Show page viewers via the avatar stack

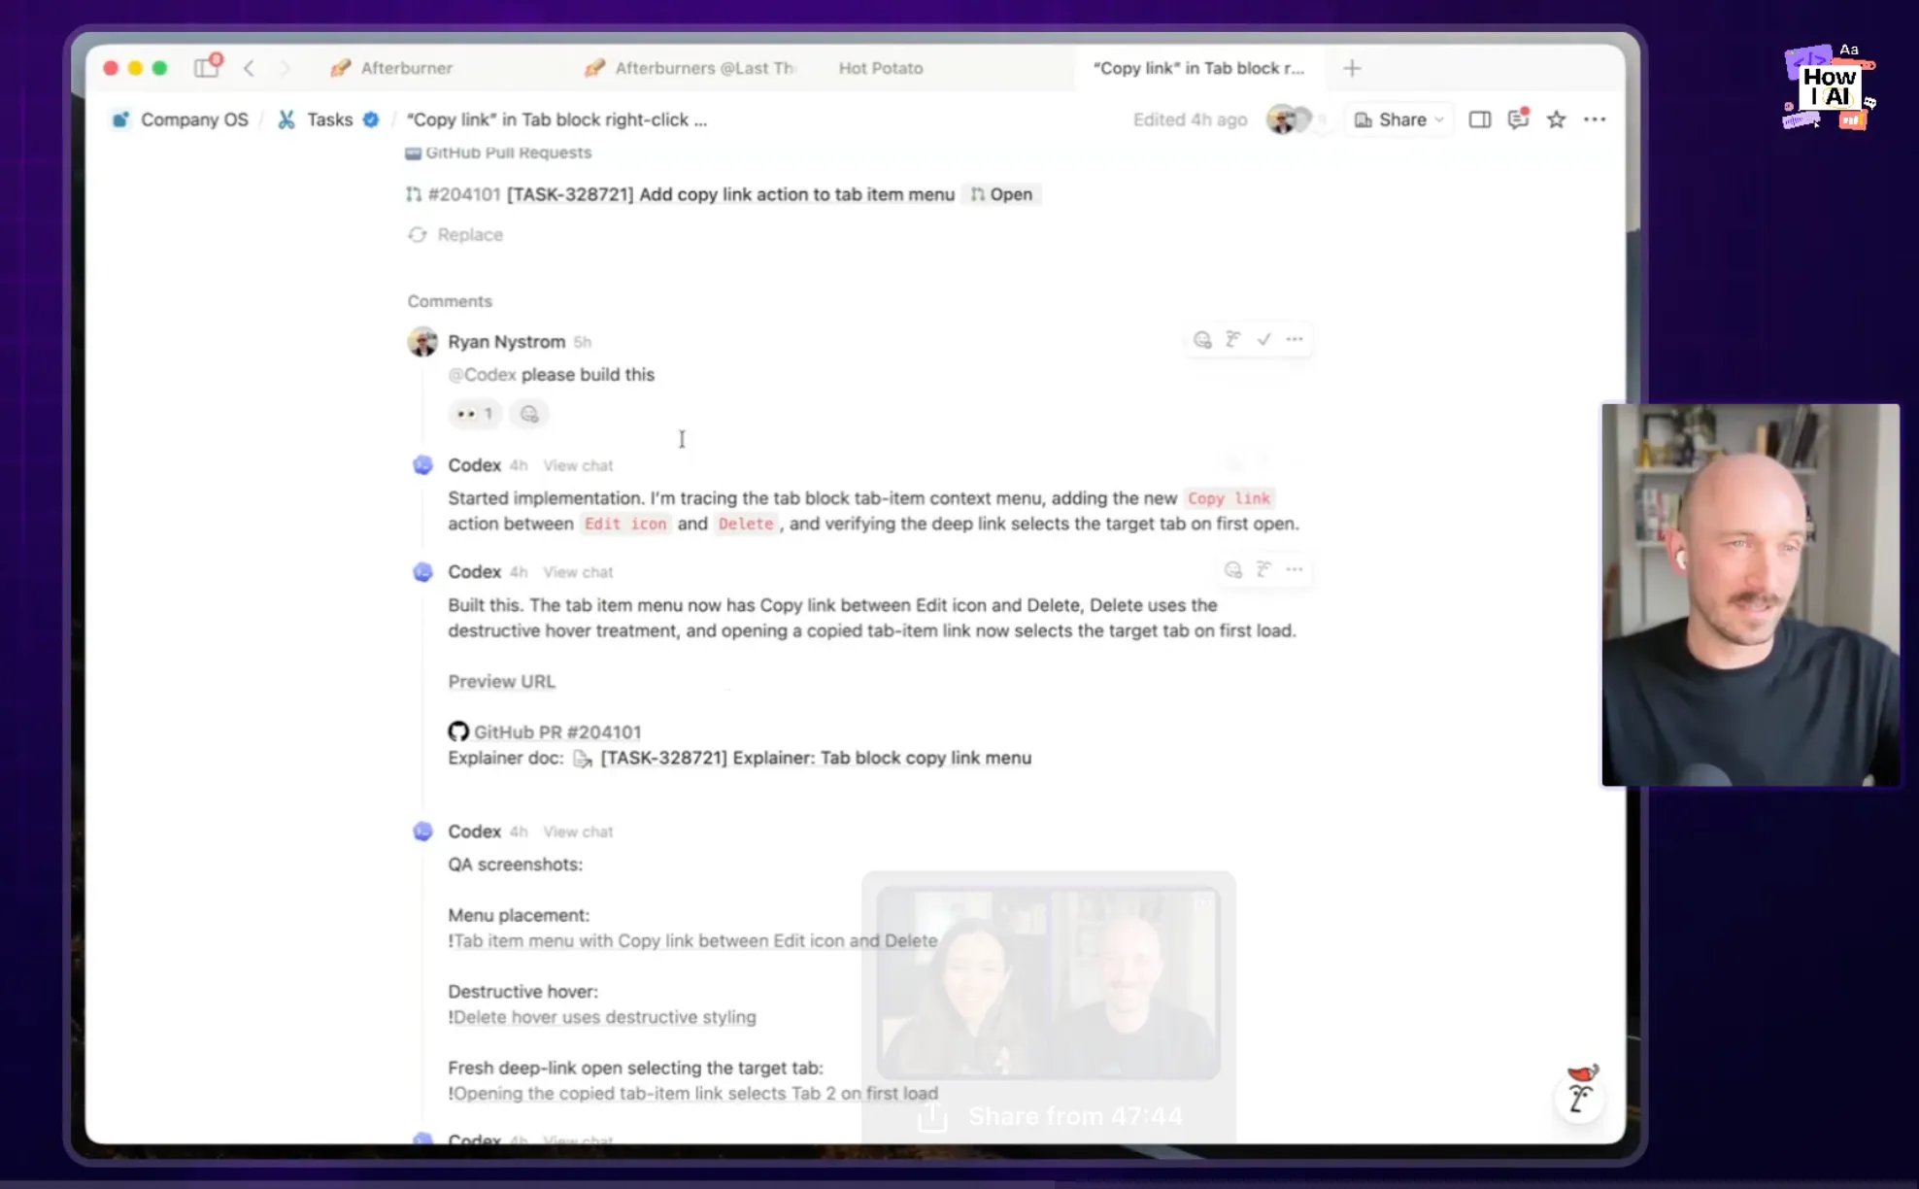1292,119
